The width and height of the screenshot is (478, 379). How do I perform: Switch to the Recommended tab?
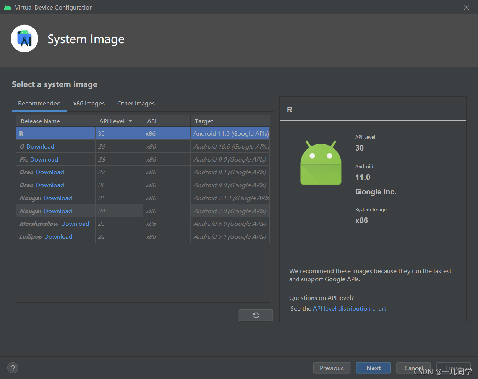pyautogui.click(x=39, y=104)
